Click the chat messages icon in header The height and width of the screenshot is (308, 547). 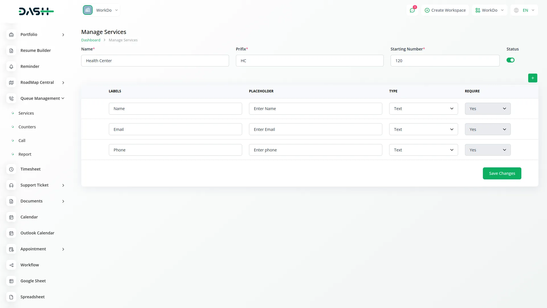point(412,10)
